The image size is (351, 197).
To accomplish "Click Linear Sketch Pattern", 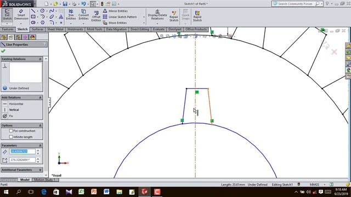I will 120,17.
